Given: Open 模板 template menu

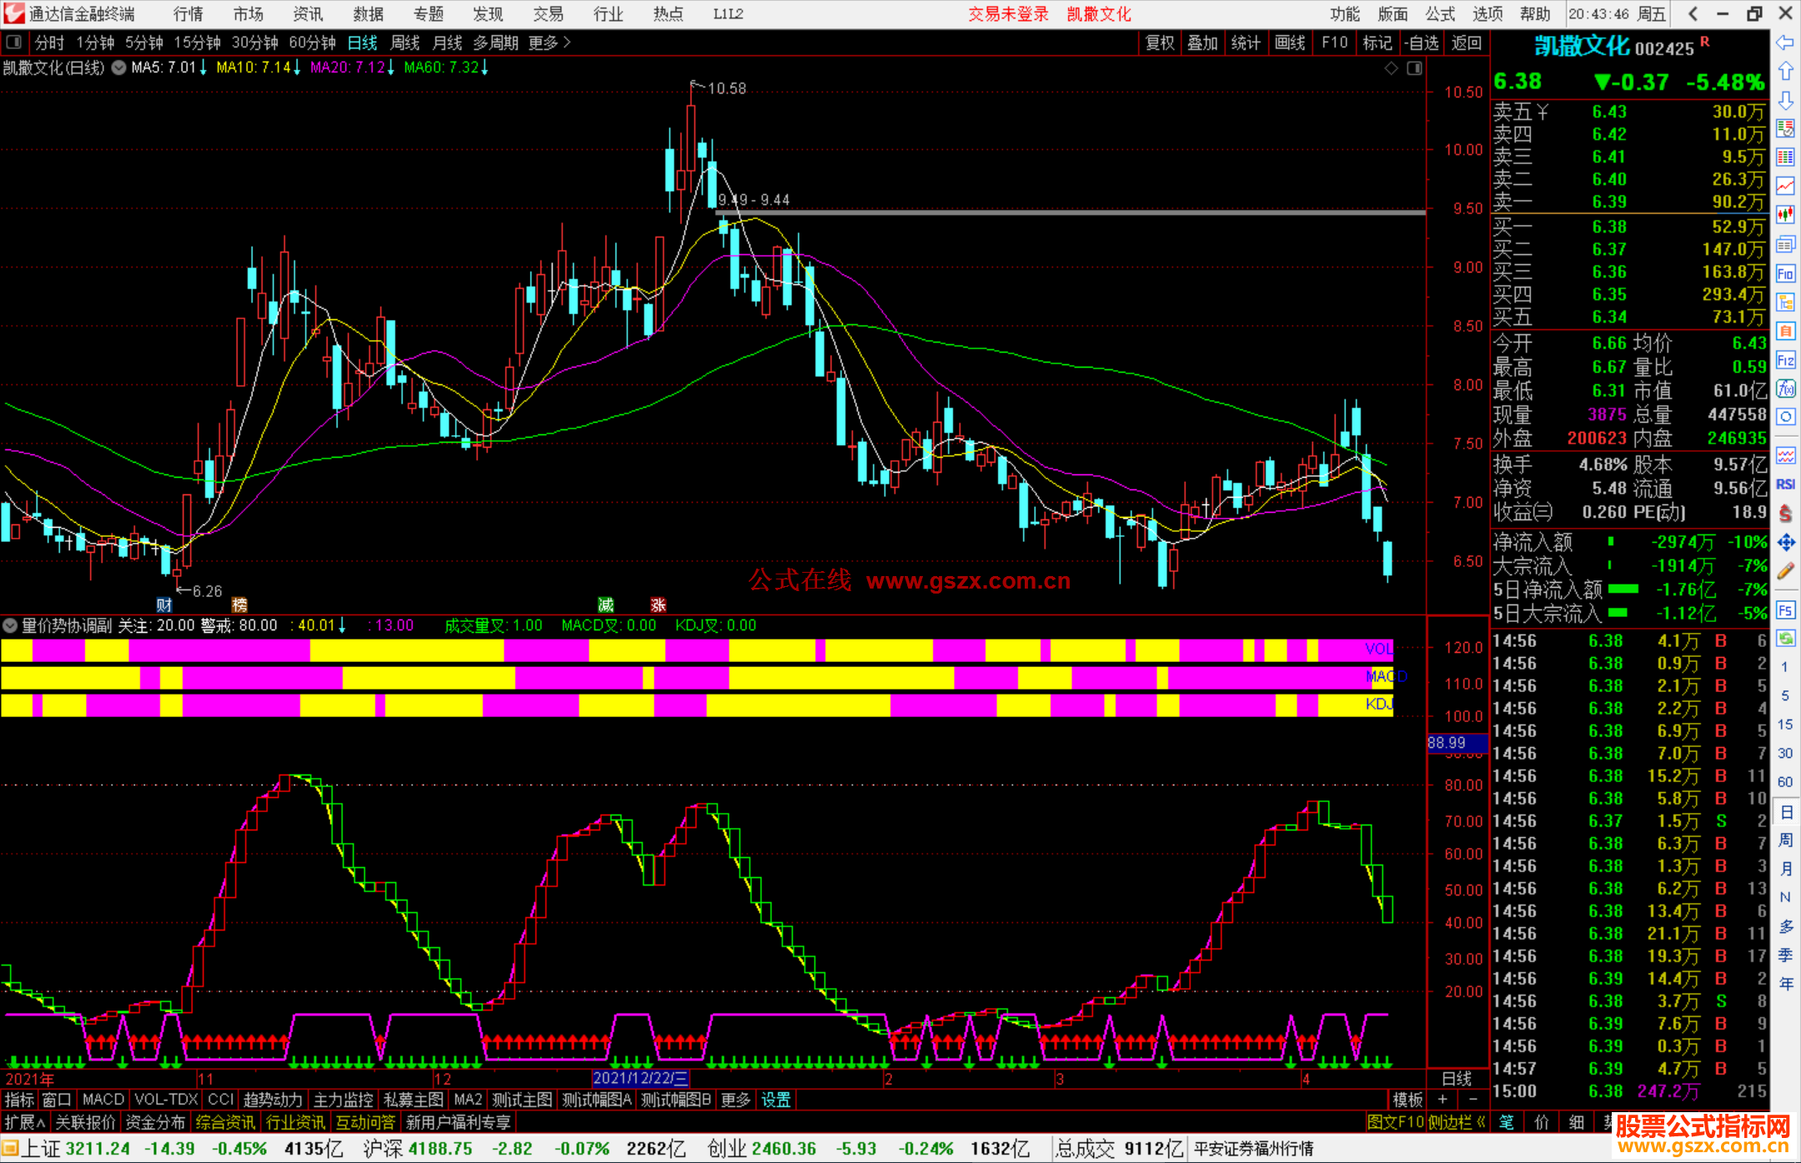Looking at the screenshot, I should [1407, 1100].
